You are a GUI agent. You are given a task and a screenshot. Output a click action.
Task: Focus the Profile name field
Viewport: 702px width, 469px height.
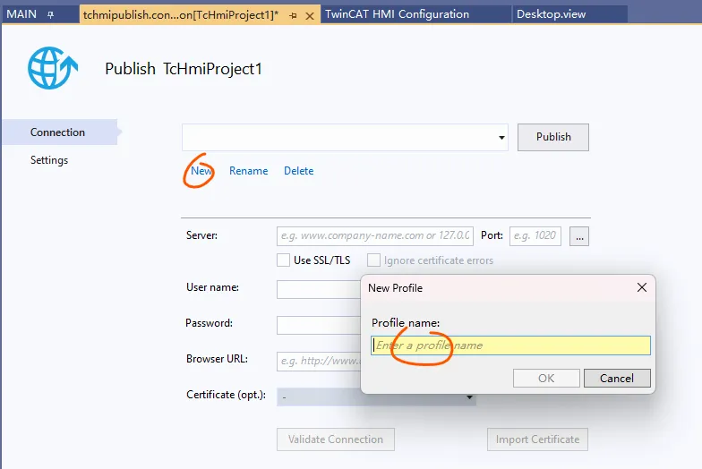tap(510, 345)
